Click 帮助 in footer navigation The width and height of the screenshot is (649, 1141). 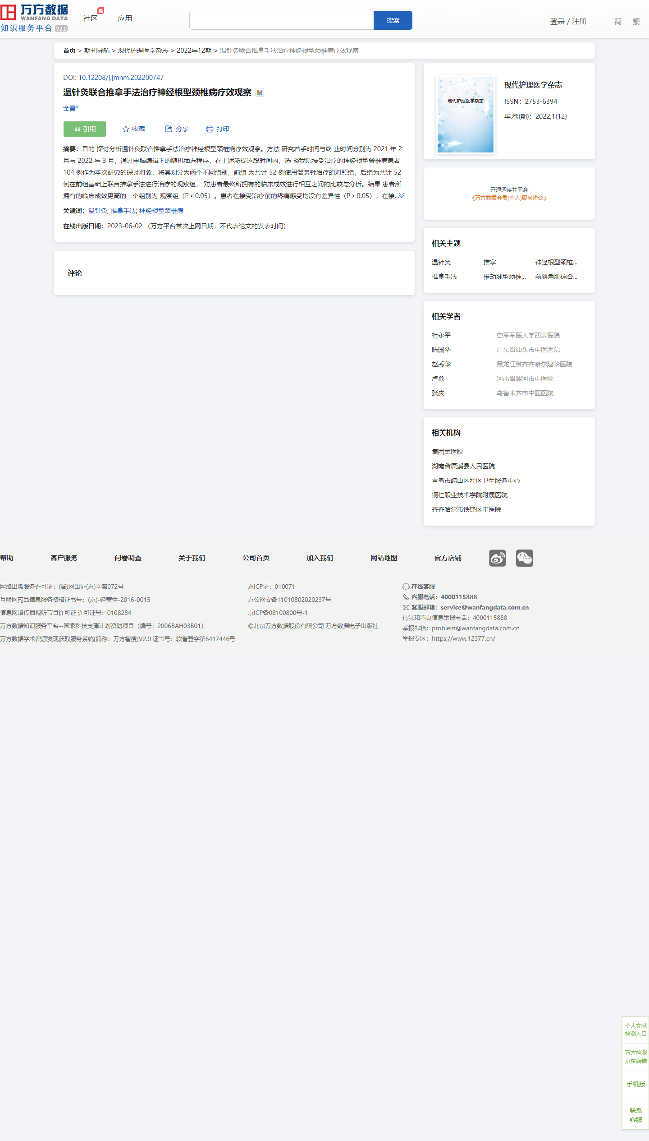pos(7,558)
